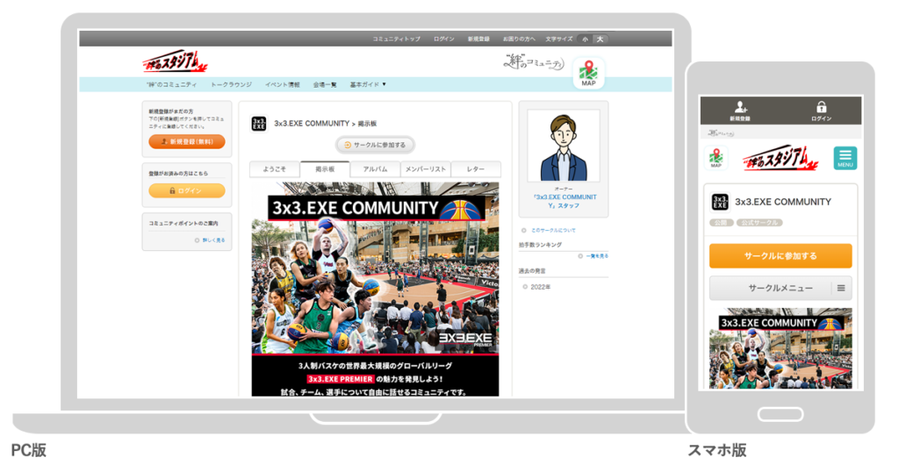Viewport: 899px width, 472px height.
Task: Tap the 新規登録 person icon on smartphone
Action: pyautogui.click(x=740, y=110)
